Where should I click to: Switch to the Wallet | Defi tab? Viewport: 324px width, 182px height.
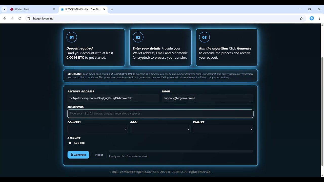point(30,9)
